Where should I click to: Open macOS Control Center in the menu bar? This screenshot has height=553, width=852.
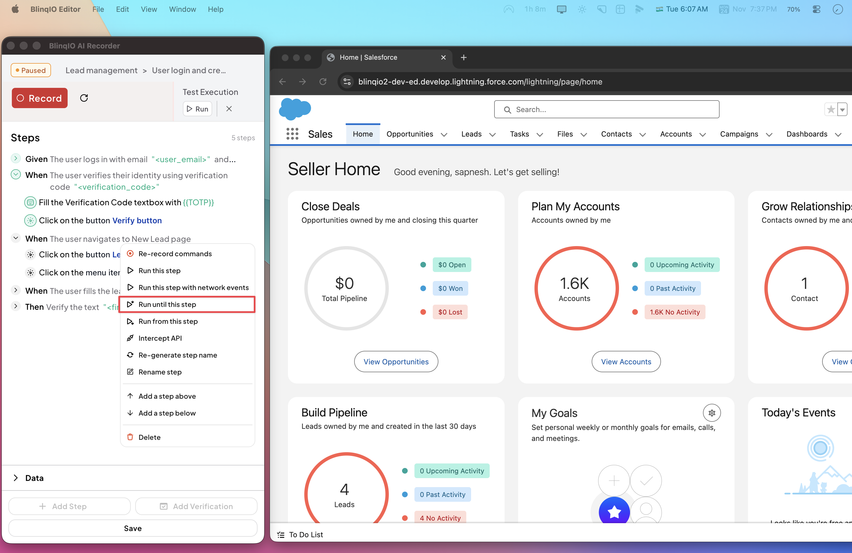(816, 9)
